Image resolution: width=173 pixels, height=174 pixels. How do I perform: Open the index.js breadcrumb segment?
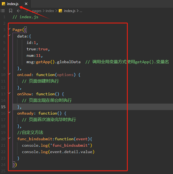(70, 11)
